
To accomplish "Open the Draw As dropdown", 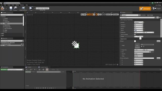I will (138, 54).
